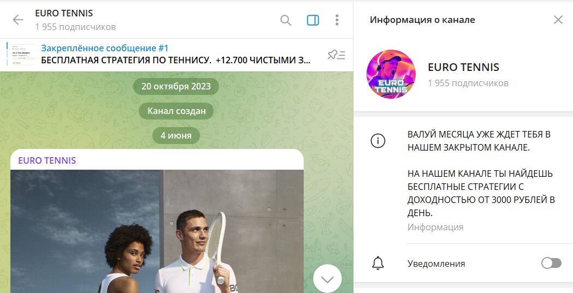Toggle the side panel icon in header
The image size is (573, 293).
coord(313,20)
